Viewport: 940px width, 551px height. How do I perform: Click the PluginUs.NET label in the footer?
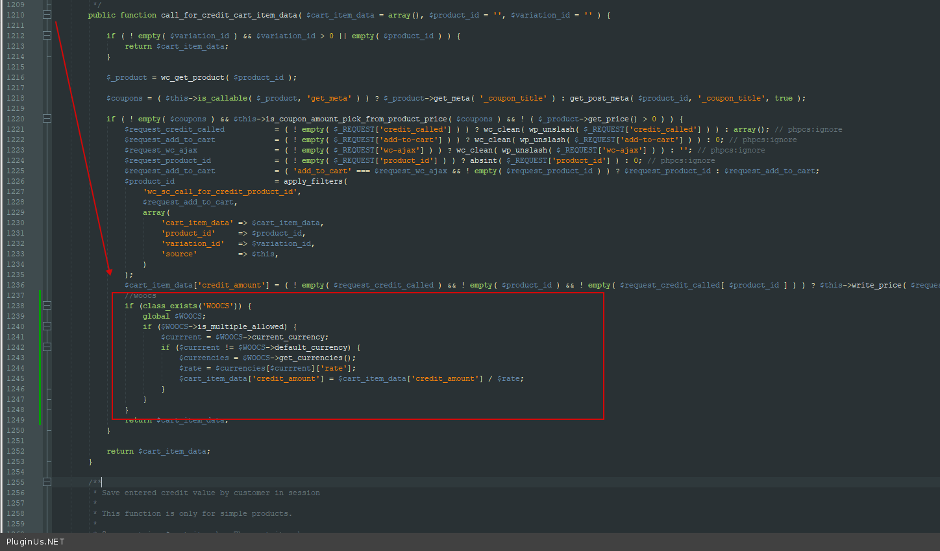(x=36, y=542)
